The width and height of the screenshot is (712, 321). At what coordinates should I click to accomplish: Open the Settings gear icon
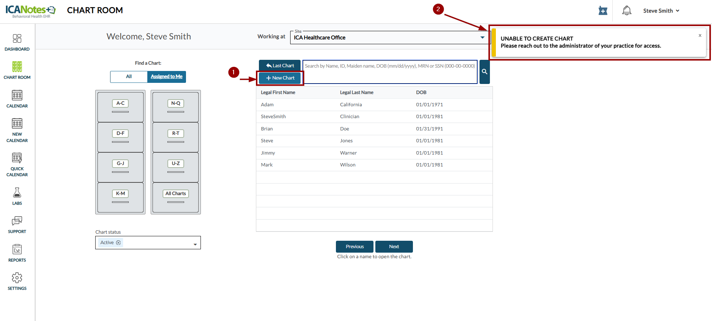tap(17, 278)
